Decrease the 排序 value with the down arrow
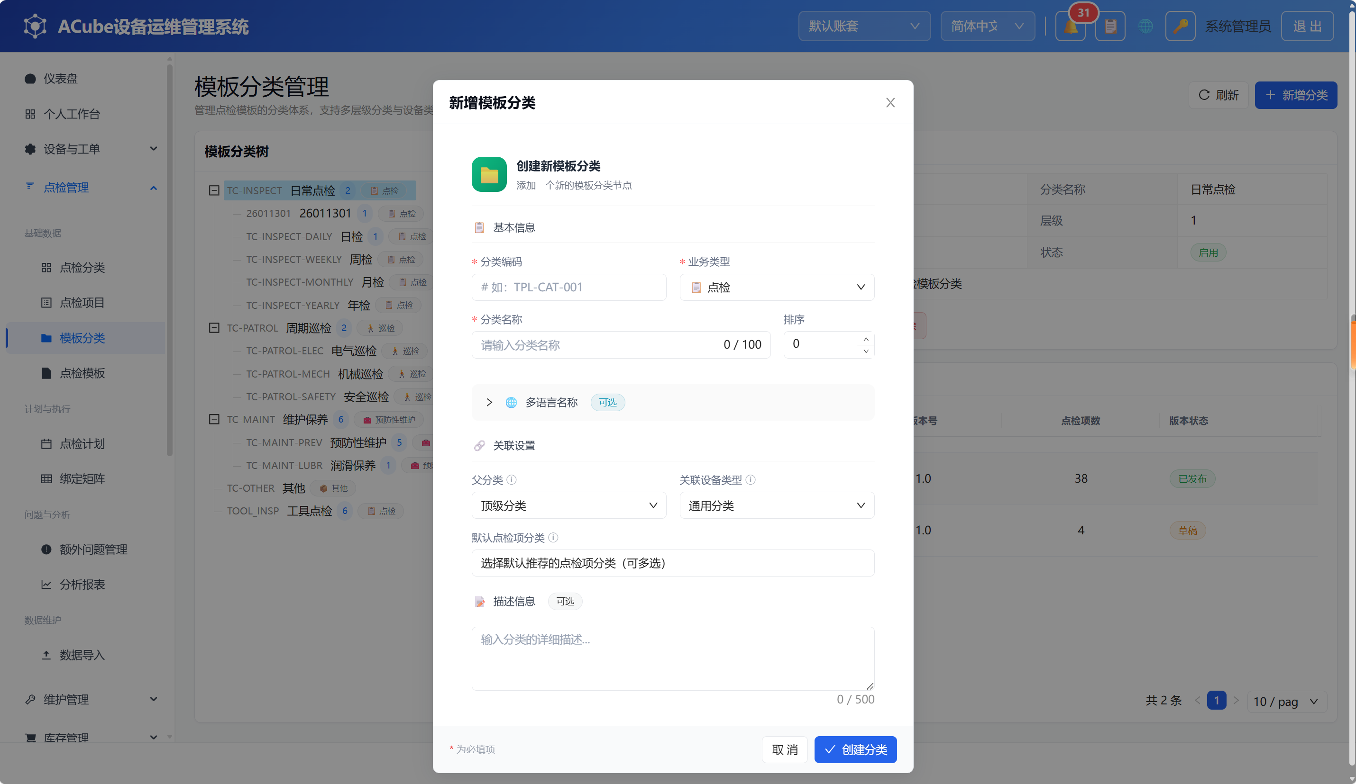The width and height of the screenshot is (1356, 784). (866, 351)
